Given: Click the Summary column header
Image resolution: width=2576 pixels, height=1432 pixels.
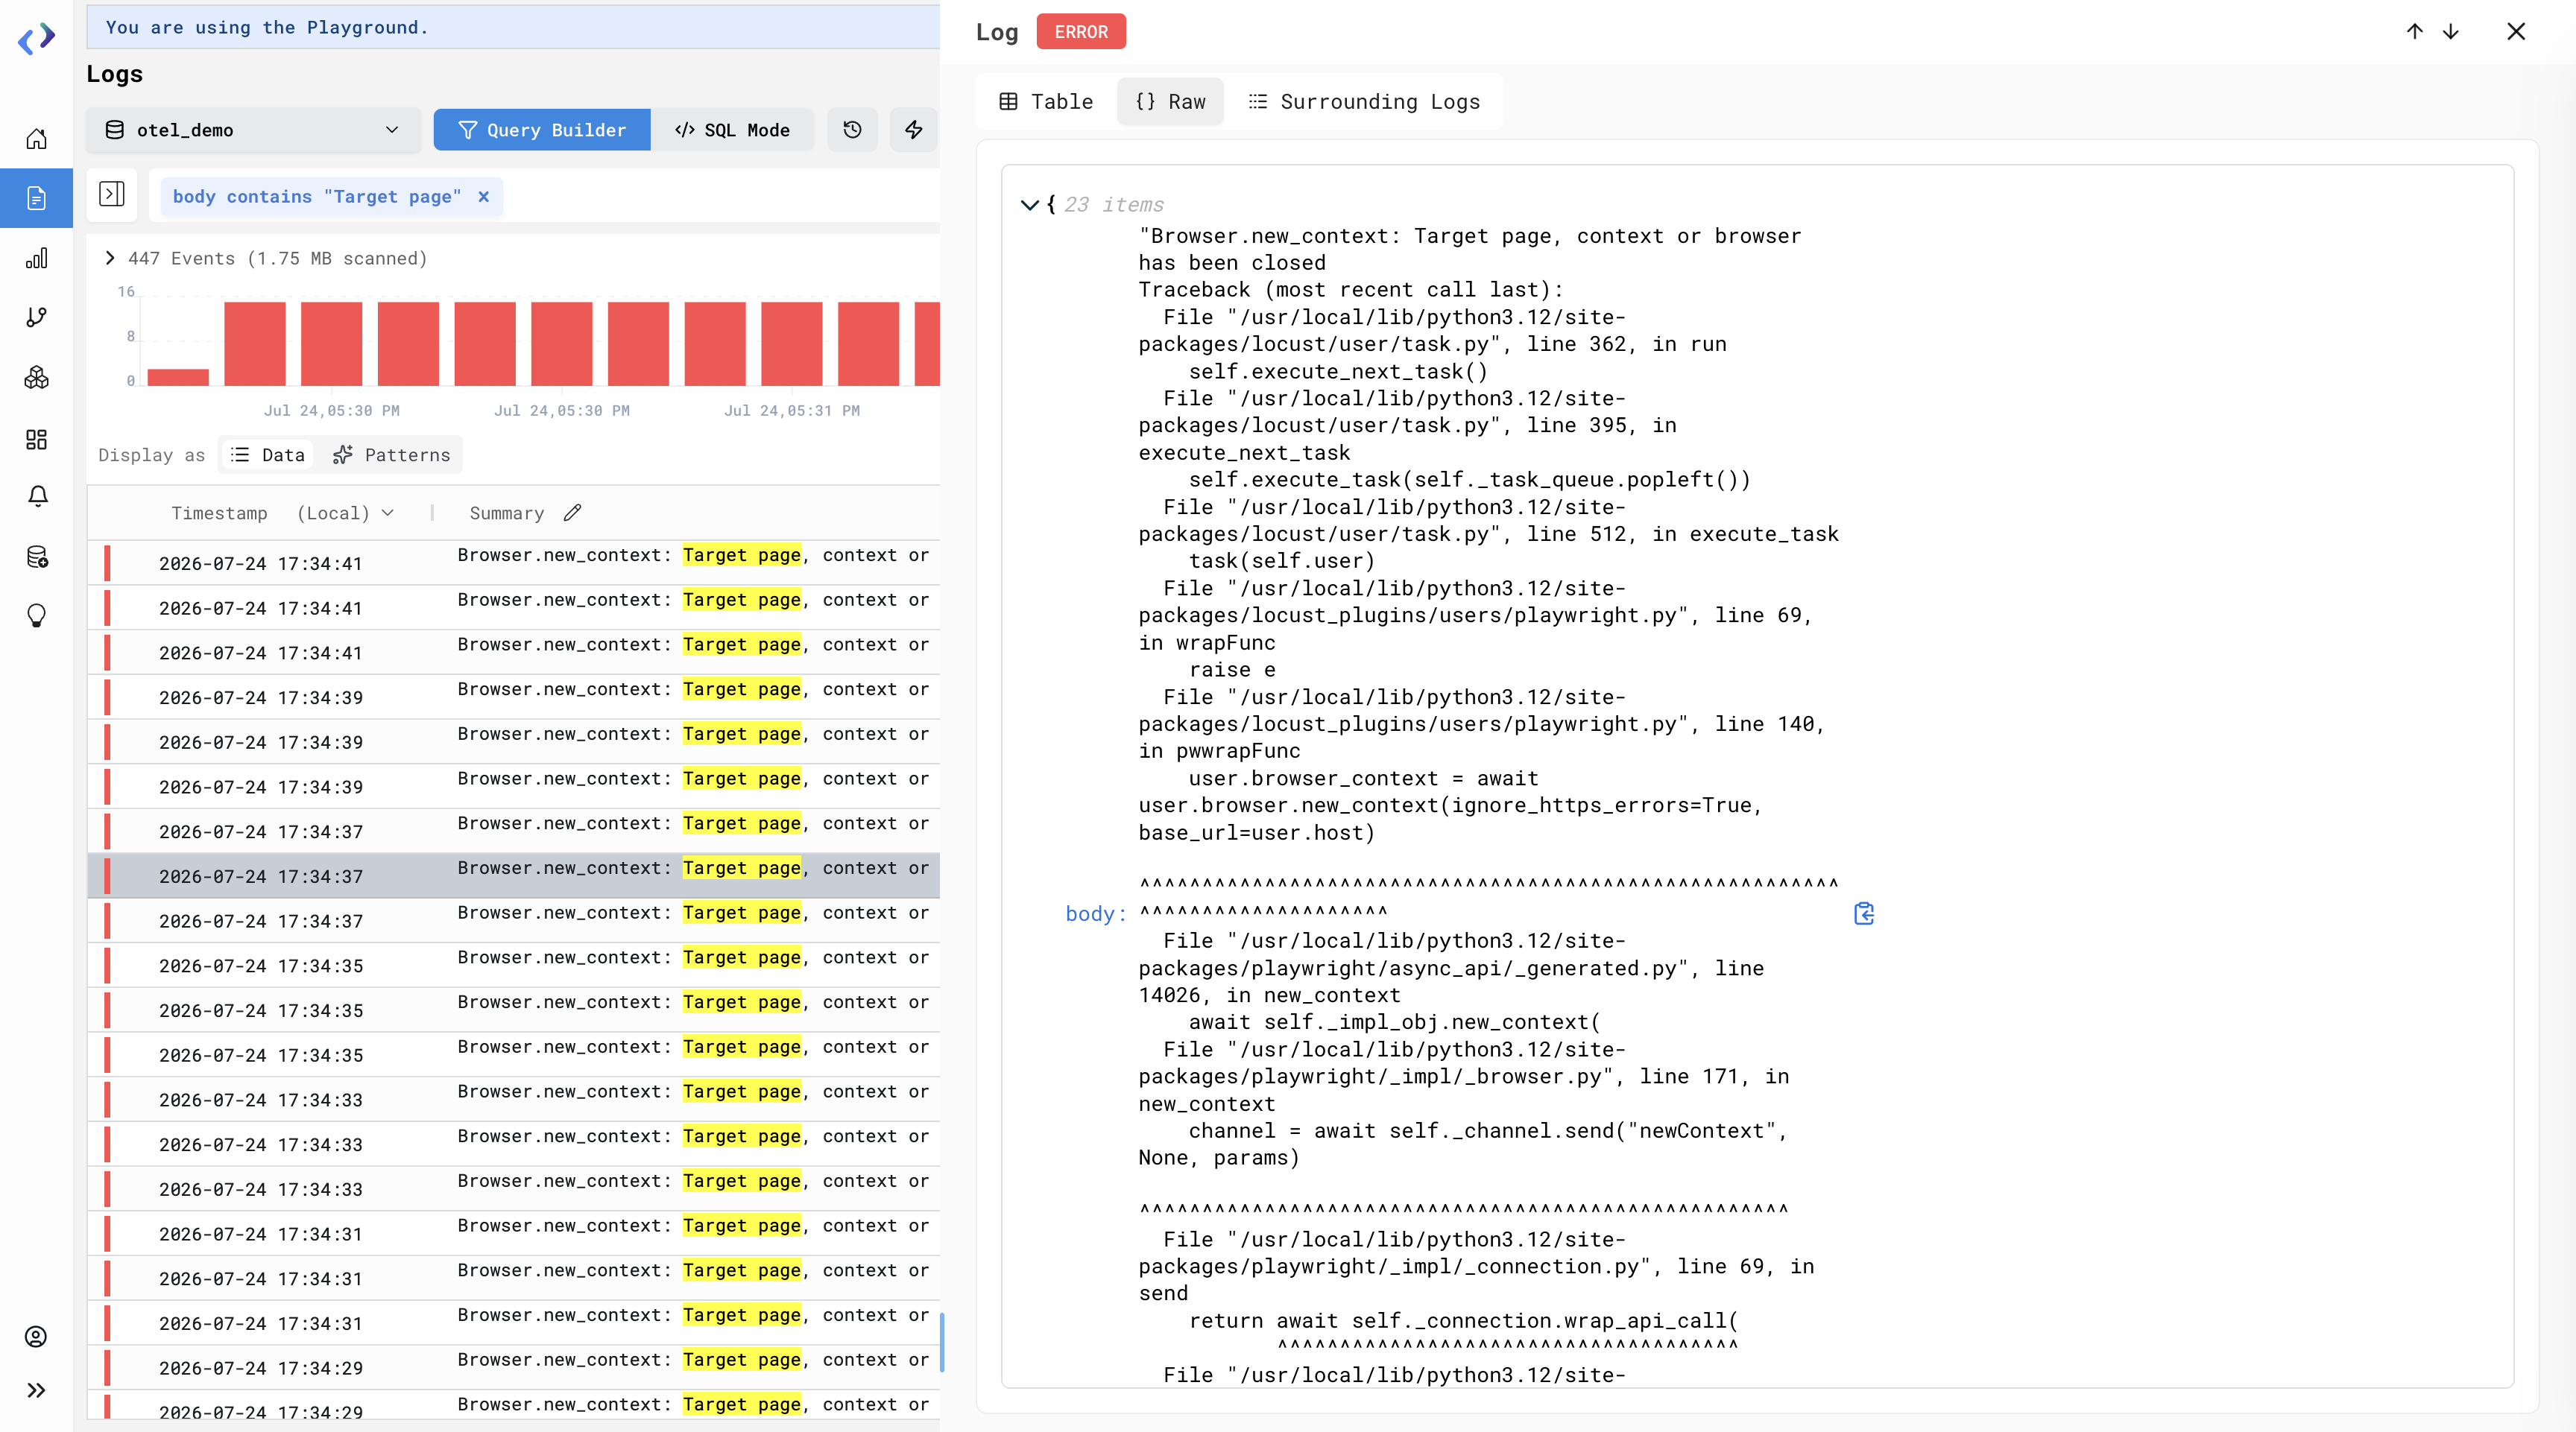Looking at the screenshot, I should click(x=506, y=513).
